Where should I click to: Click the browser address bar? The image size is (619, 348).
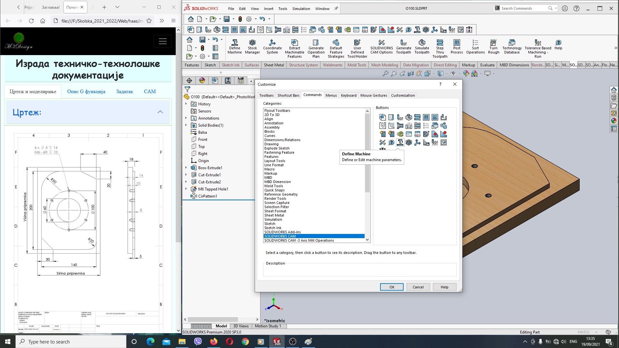(x=103, y=21)
